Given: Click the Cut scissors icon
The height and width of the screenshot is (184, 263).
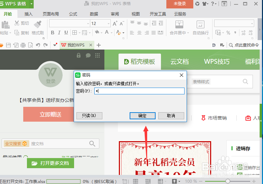Looking at the screenshot, I should coord(17,23).
